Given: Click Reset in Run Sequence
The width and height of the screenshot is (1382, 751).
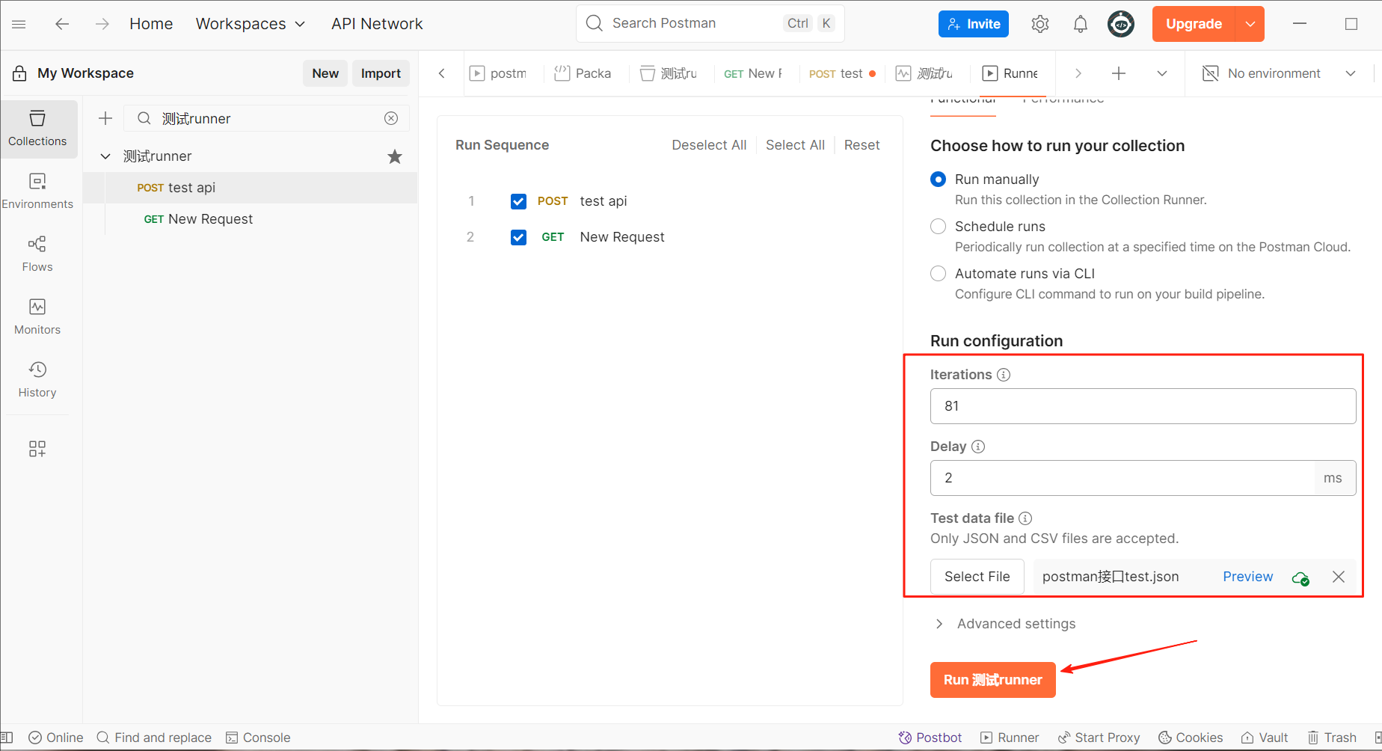Looking at the screenshot, I should [x=862, y=145].
